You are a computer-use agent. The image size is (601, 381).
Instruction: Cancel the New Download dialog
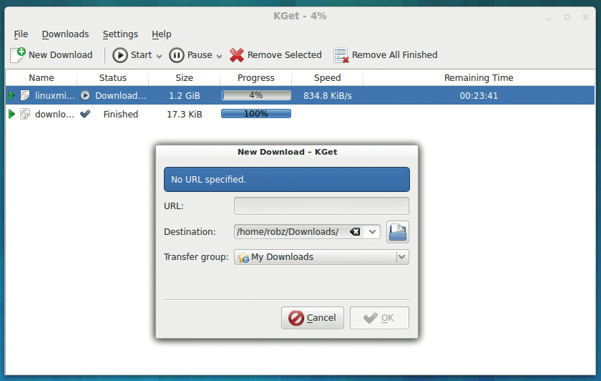[x=313, y=318]
